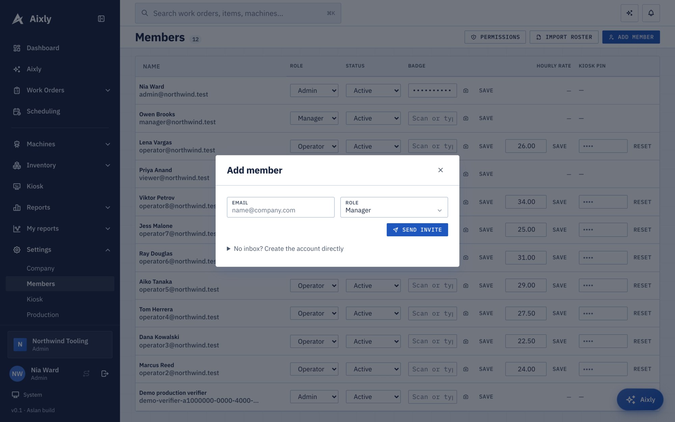
Task: Click hourly rate field showing 22.50
Action: pos(526,341)
